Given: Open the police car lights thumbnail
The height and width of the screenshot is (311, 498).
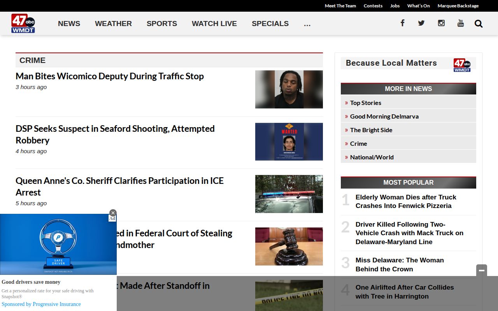Looking at the screenshot, I should click(x=289, y=194).
